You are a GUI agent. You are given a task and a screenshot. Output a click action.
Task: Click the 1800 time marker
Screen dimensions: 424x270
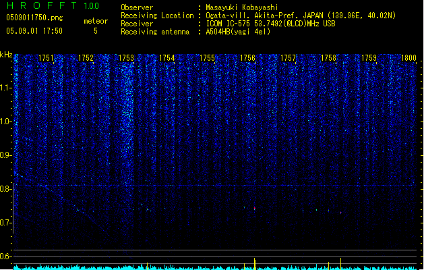pyautogui.click(x=408, y=58)
